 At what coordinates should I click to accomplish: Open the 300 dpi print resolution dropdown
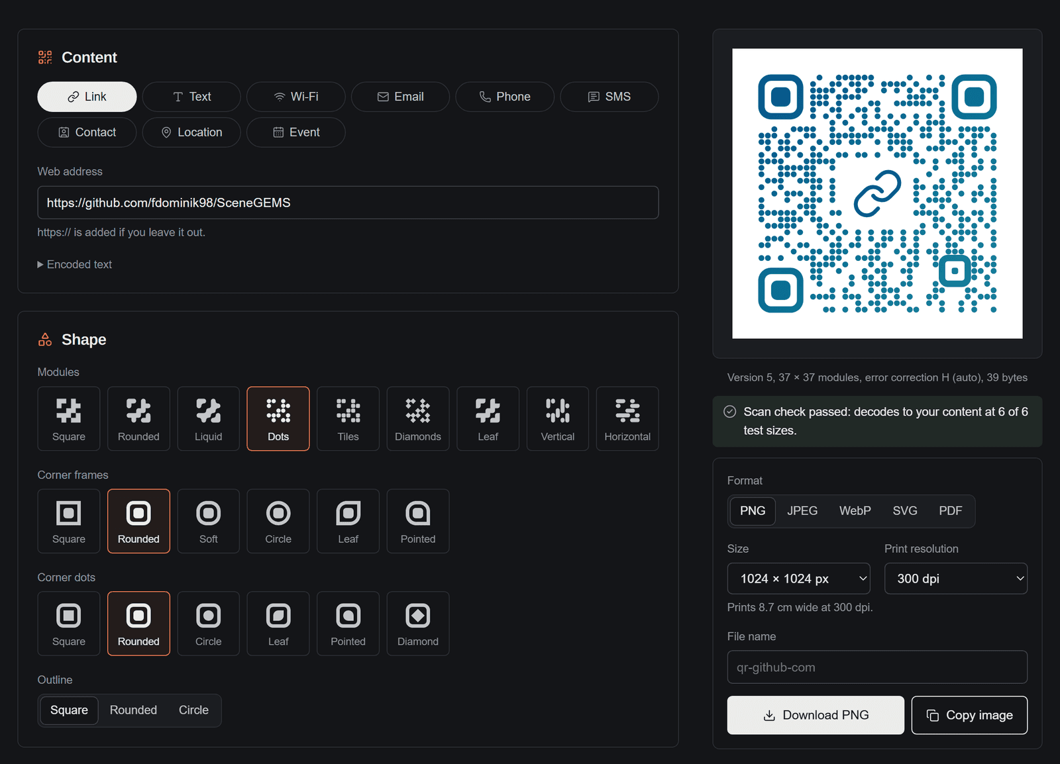(956, 579)
